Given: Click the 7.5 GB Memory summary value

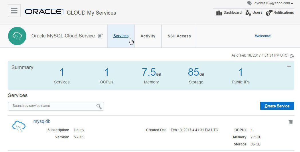Looking at the screenshot, I should pos(151,72).
